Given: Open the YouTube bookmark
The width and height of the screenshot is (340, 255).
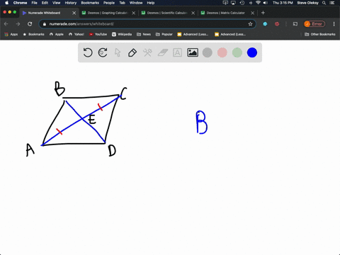Looking at the screenshot, I should coord(98,34).
